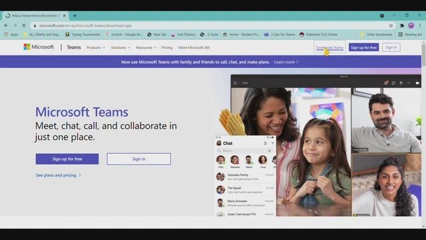
Task: Open 3 Can-Do Teams bookmark
Action: [x=280, y=35]
